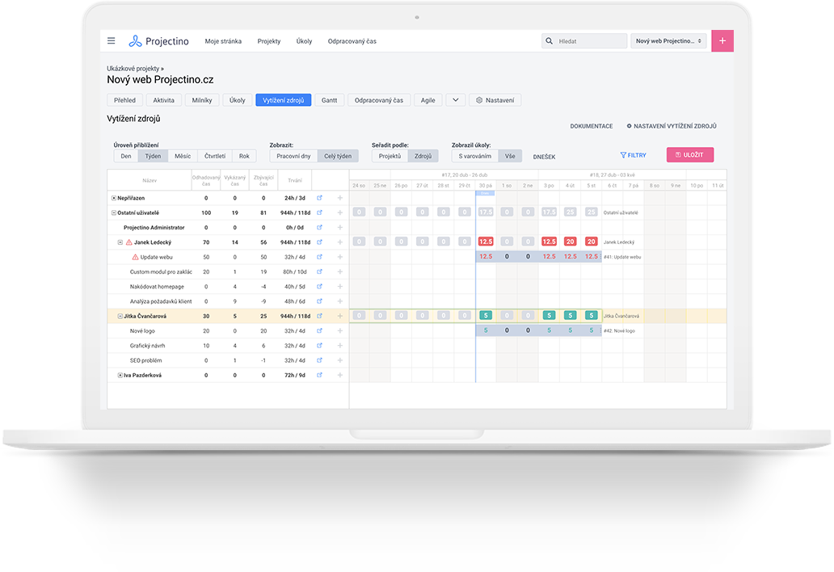Click the Projectino logo icon
Viewport: 834px width, 572px height.
(x=135, y=41)
